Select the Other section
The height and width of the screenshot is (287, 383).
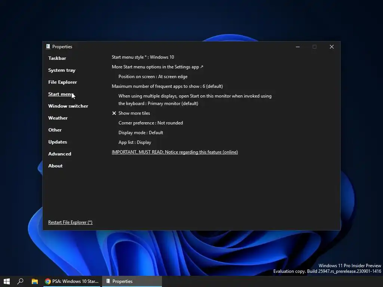coord(55,130)
